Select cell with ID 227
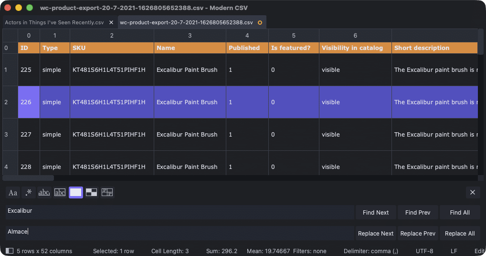 coord(29,135)
